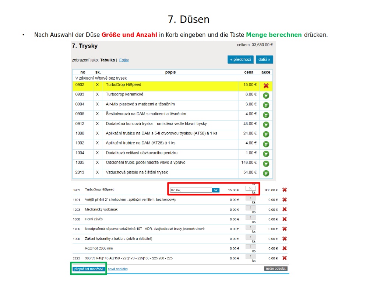Add item 1000 Aplikační trubice to cart
Screen dimensions: 377x283
coord(266,134)
